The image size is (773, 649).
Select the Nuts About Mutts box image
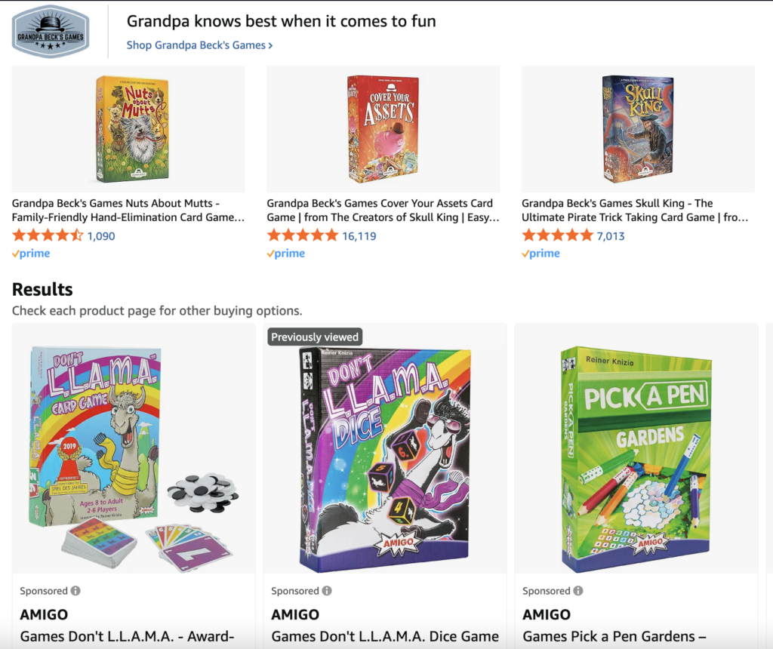pos(133,129)
